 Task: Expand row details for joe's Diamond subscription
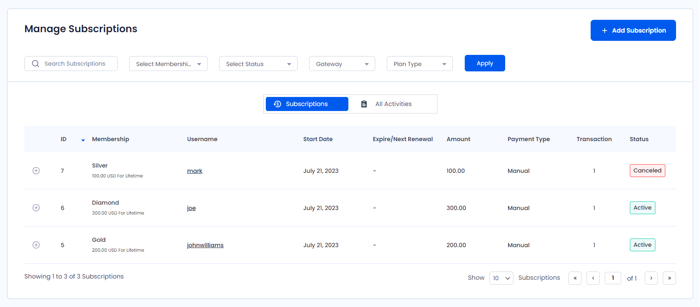point(36,208)
